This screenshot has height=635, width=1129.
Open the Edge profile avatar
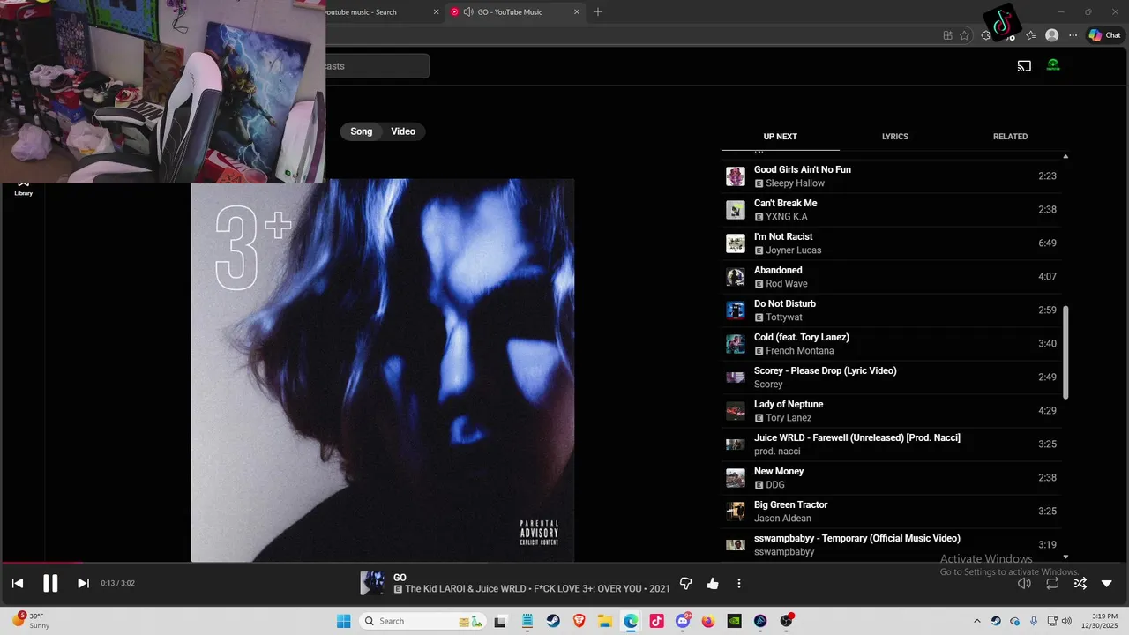1051,35
